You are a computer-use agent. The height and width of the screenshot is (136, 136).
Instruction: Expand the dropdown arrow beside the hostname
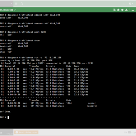(x=12, y=4)
